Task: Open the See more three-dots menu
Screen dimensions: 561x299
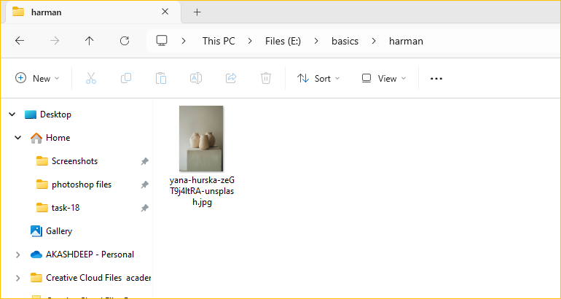Action: click(436, 79)
